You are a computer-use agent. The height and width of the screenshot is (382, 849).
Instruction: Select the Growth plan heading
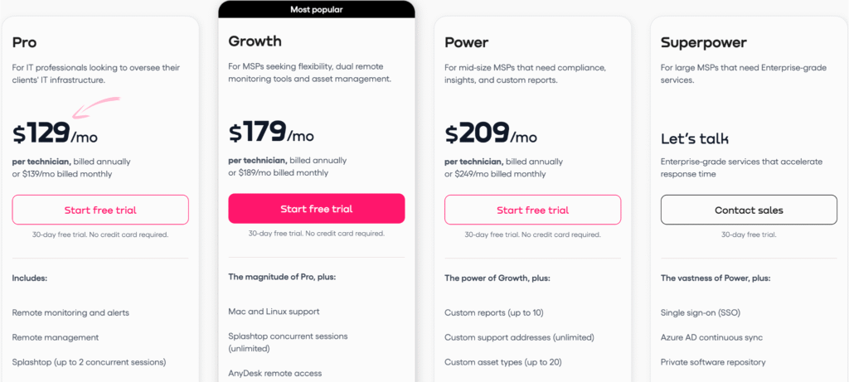[255, 41]
